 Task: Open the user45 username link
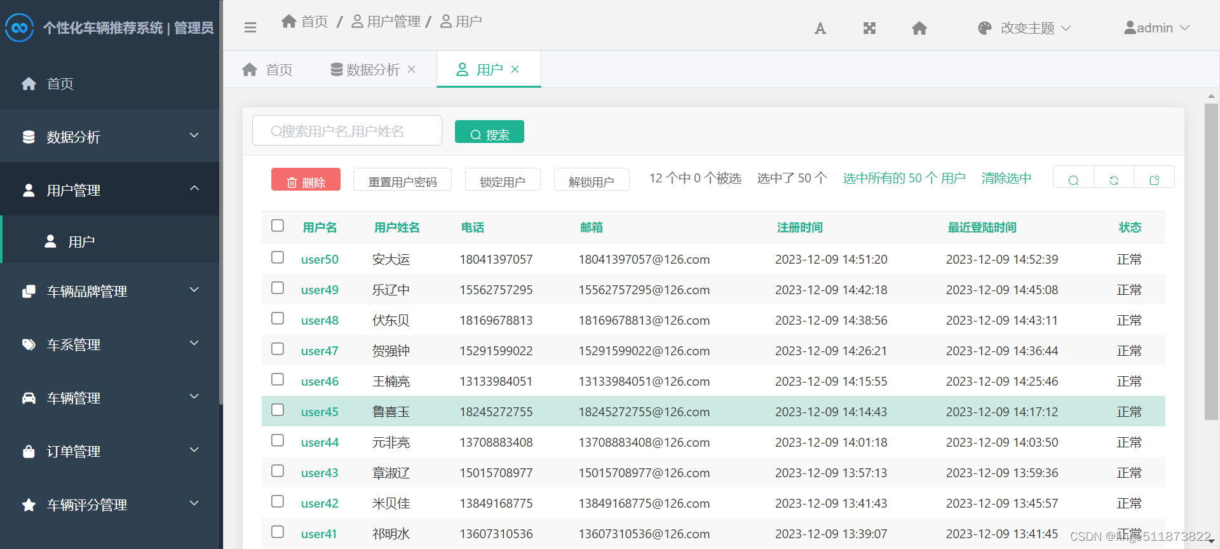coord(320,412)
